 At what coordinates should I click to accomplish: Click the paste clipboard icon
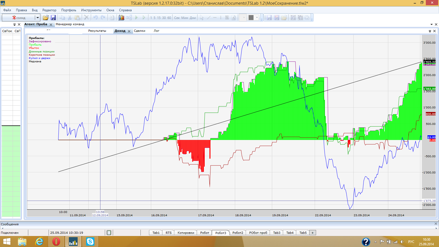[x=77, y=18]
